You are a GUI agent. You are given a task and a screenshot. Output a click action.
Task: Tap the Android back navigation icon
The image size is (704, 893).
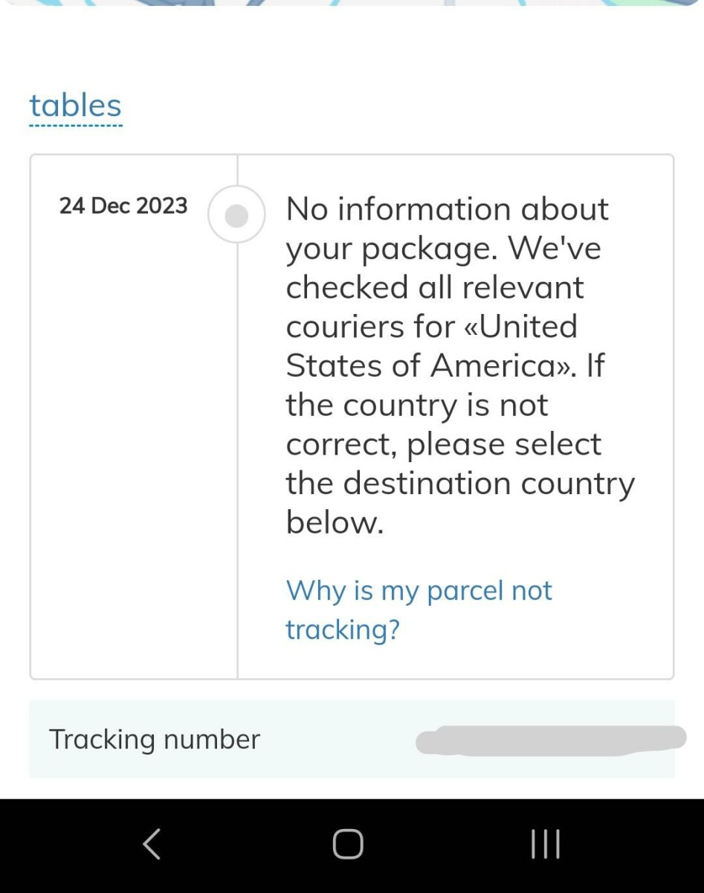click(x=152, y=845)
